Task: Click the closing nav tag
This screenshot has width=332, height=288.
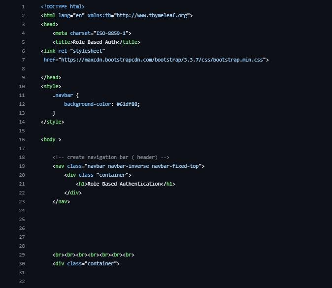Action: tap(61, 202)
